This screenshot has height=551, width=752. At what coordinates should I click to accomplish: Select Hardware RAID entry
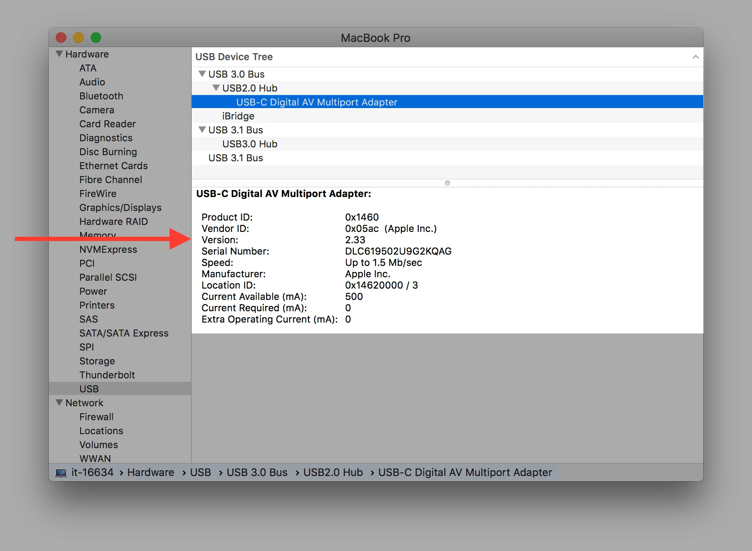click(x=114, y=222)
